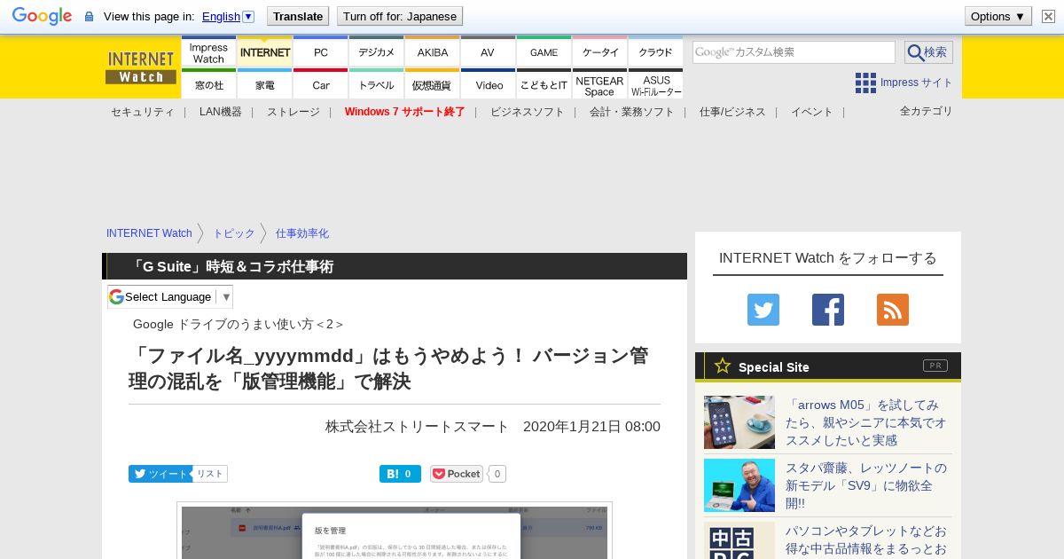The width and height of the screenshot is (1064, 559).
Task: Open the クラウド tab
Action: click(655, 52)
